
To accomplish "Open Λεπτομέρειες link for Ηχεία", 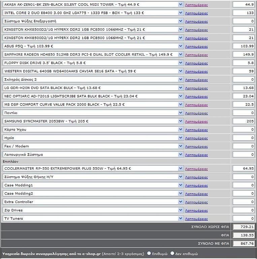I will (x=196, y=138).
